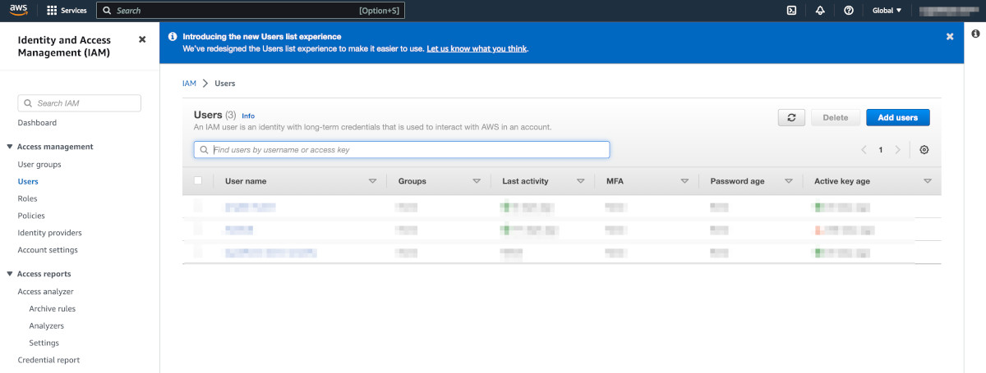The image size is (986, 373).
Task: Close the IAM navigation panel
Action: pos(142,39)
